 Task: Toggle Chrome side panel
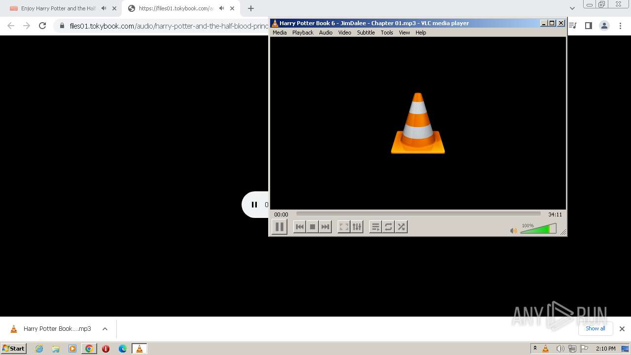[588, 26]
